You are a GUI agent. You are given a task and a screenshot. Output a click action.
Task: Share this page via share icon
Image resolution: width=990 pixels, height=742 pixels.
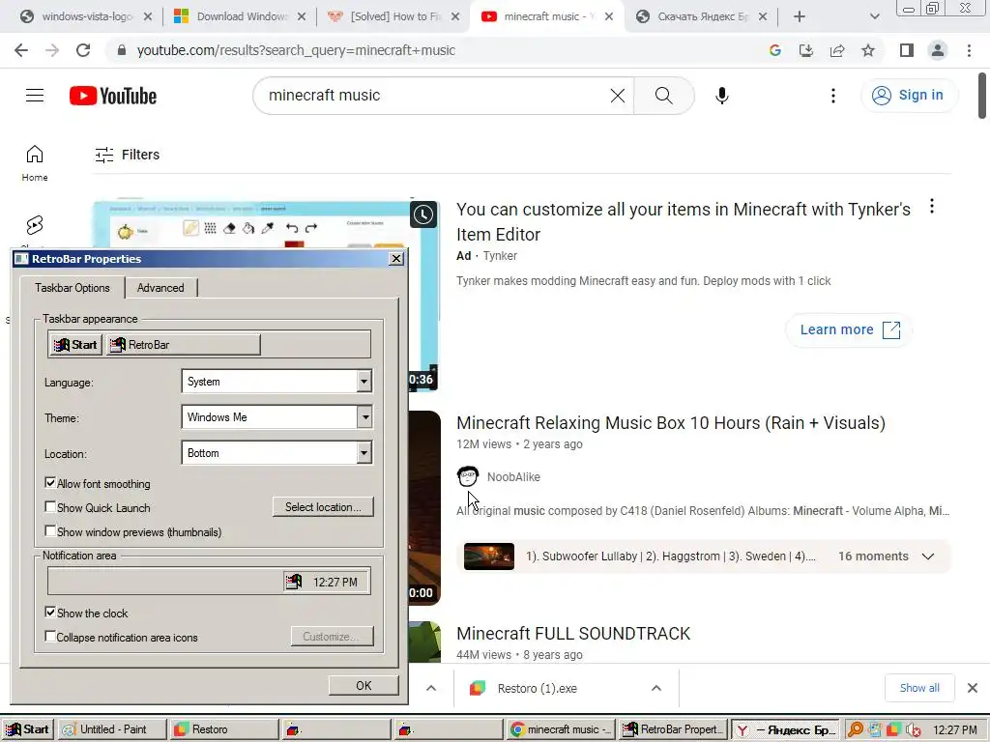click(x=837, y=50)
